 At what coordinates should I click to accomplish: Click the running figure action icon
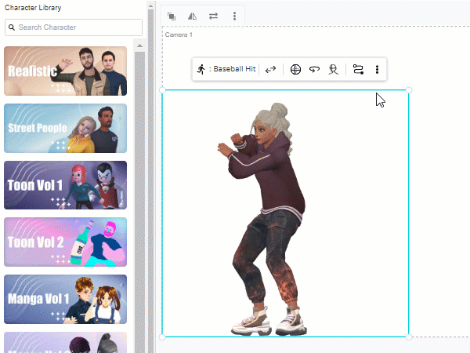tap(201, 69)
